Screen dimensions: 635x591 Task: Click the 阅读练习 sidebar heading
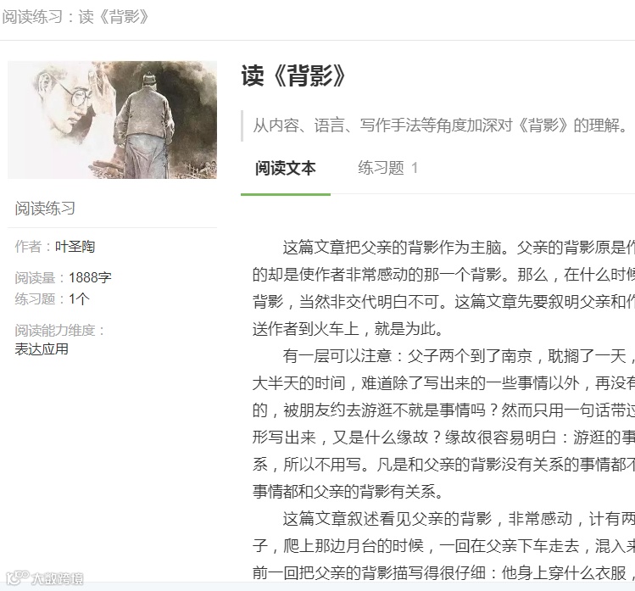point(45,209)
